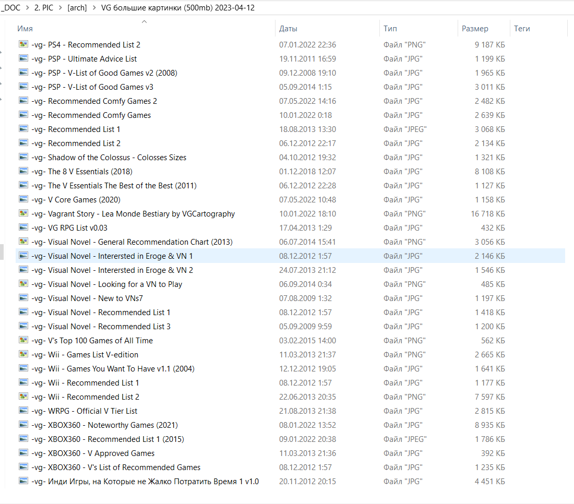
Task: Click size '16 718 КБ' cell
Action: 487,214
